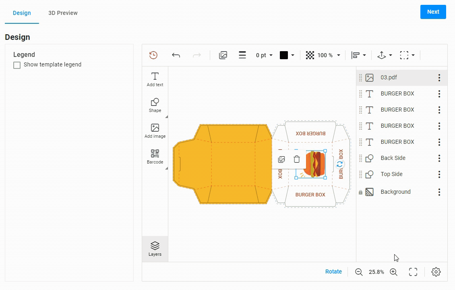The image size is (455, 290).
Task: Switch to the Design tab
Action: point(22,13)
